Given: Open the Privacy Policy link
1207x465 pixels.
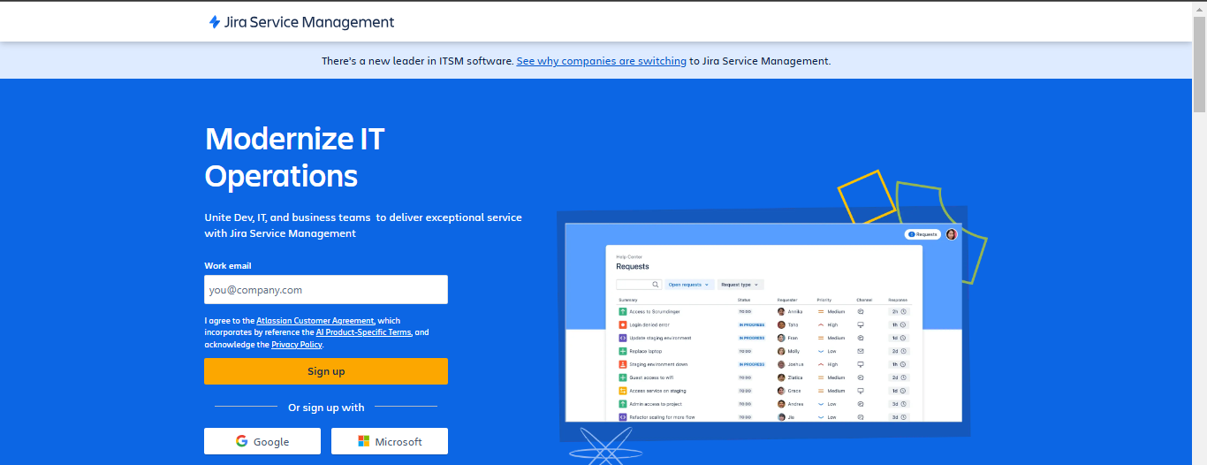Looking at the screenshot, I should [x=297, y=345].
